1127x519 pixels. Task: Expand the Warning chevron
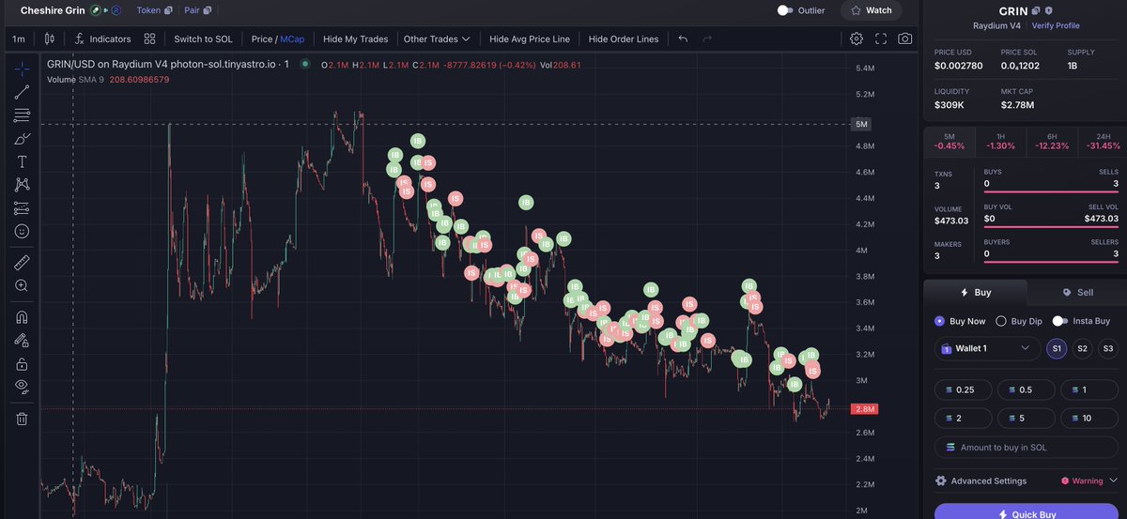coord(1113,481)
